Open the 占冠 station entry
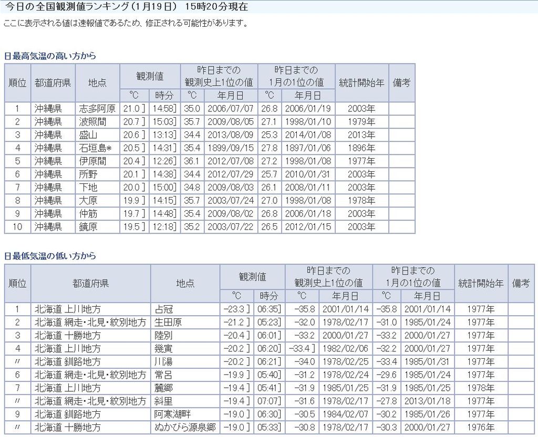Viewport: 538px width, 437px height. [x=163, y=309]
